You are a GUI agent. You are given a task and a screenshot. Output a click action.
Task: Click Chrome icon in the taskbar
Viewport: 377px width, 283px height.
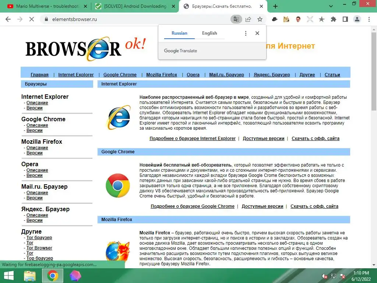coord(53,276)
